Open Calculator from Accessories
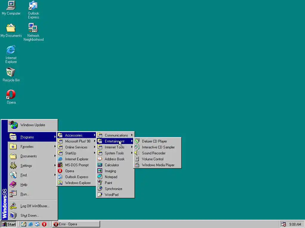 pos(115,165)
